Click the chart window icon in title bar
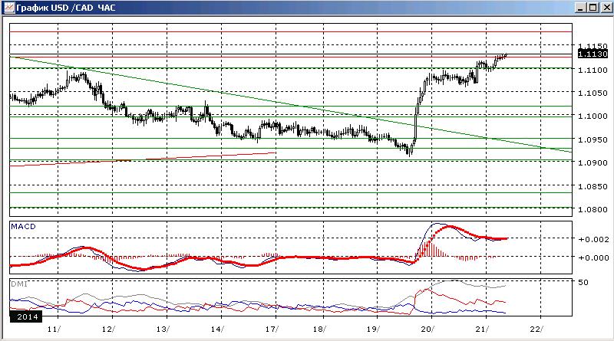This screenshot has height=341, width=614. pyautogui.click(x=8, y=8)
